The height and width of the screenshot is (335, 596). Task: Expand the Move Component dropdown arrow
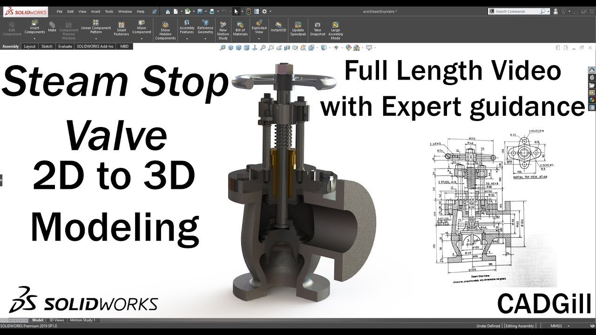[x=142, y=39]
